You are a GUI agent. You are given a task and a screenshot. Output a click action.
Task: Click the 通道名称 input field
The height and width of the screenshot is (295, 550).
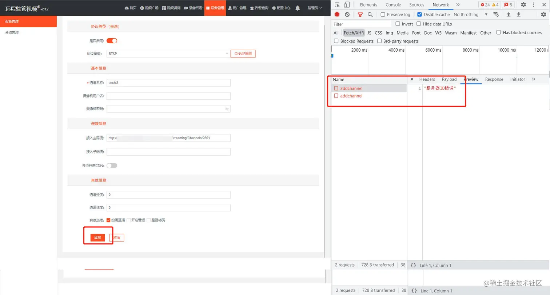point(168,83)
